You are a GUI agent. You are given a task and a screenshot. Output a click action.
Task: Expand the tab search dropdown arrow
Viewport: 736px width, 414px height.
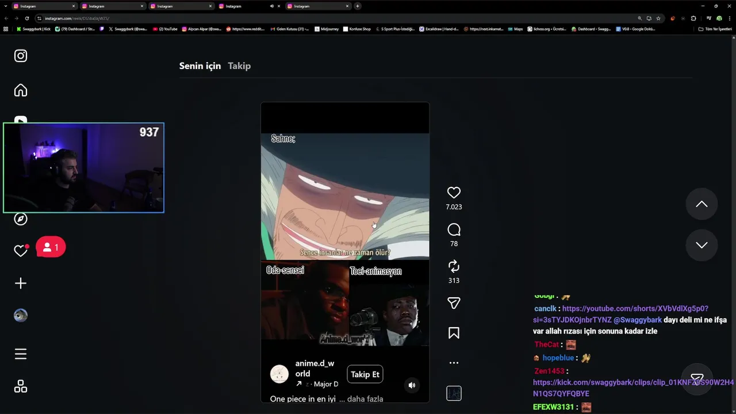(5, 6)
